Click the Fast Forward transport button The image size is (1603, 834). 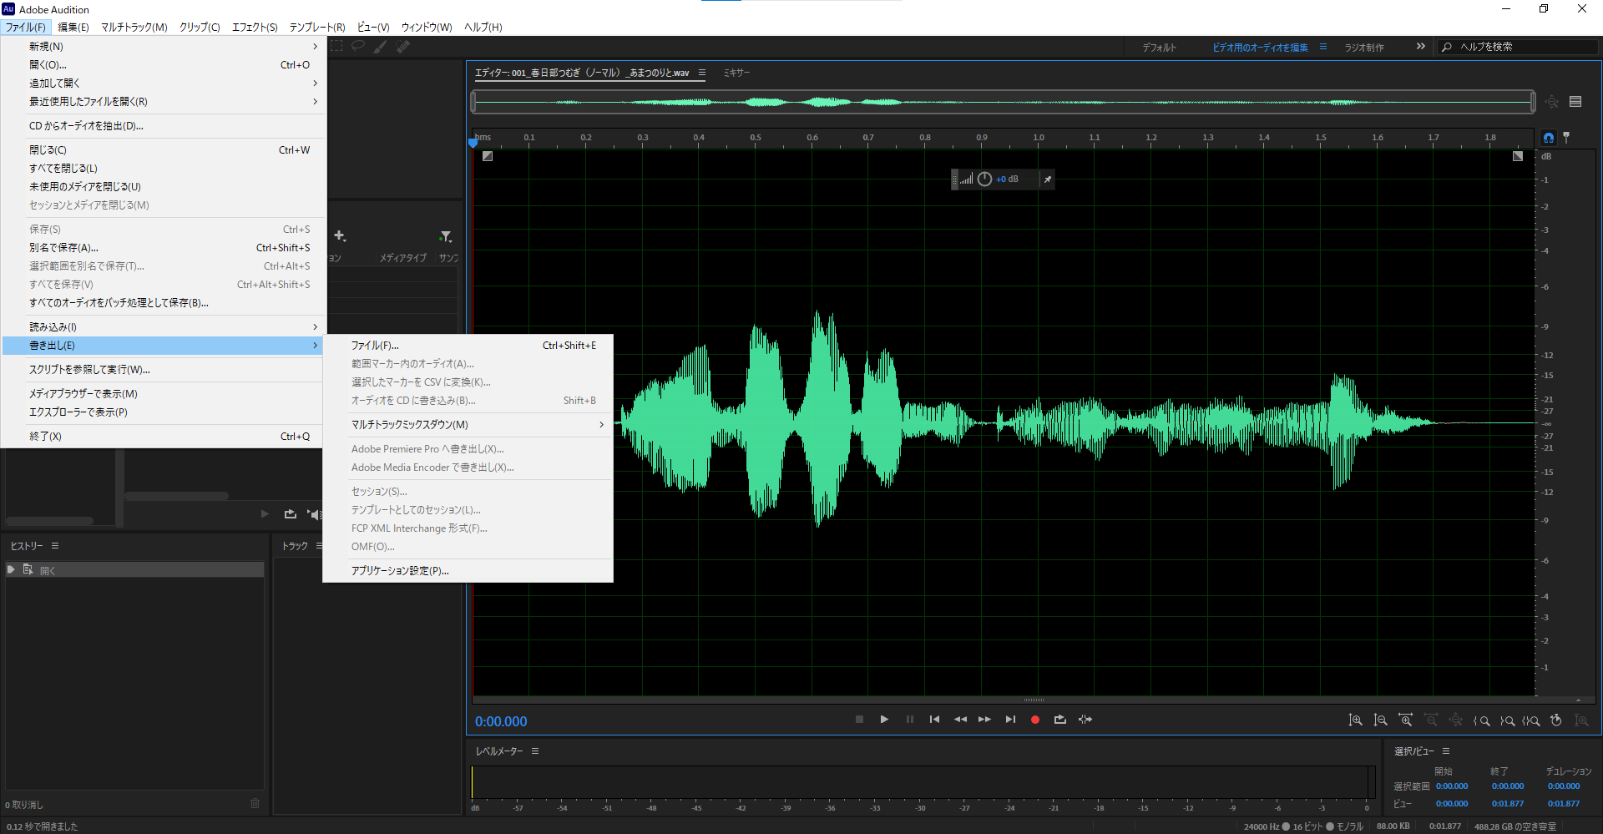click(x=985, y=720)
